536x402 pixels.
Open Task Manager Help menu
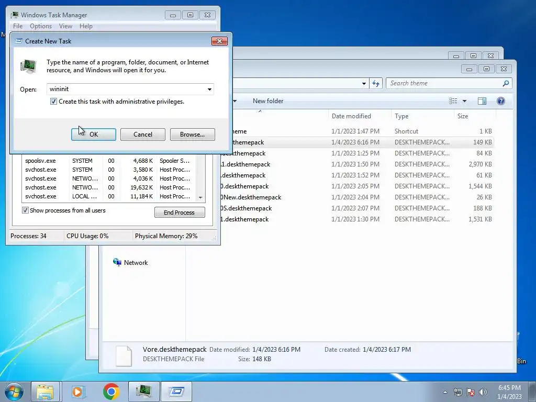86,26
